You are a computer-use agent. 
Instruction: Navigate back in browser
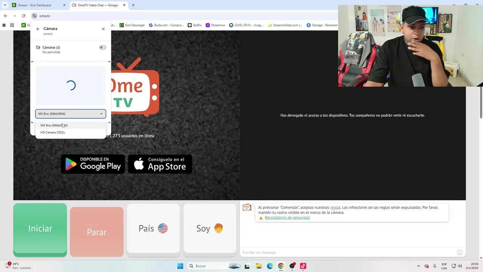coord(5,16)
